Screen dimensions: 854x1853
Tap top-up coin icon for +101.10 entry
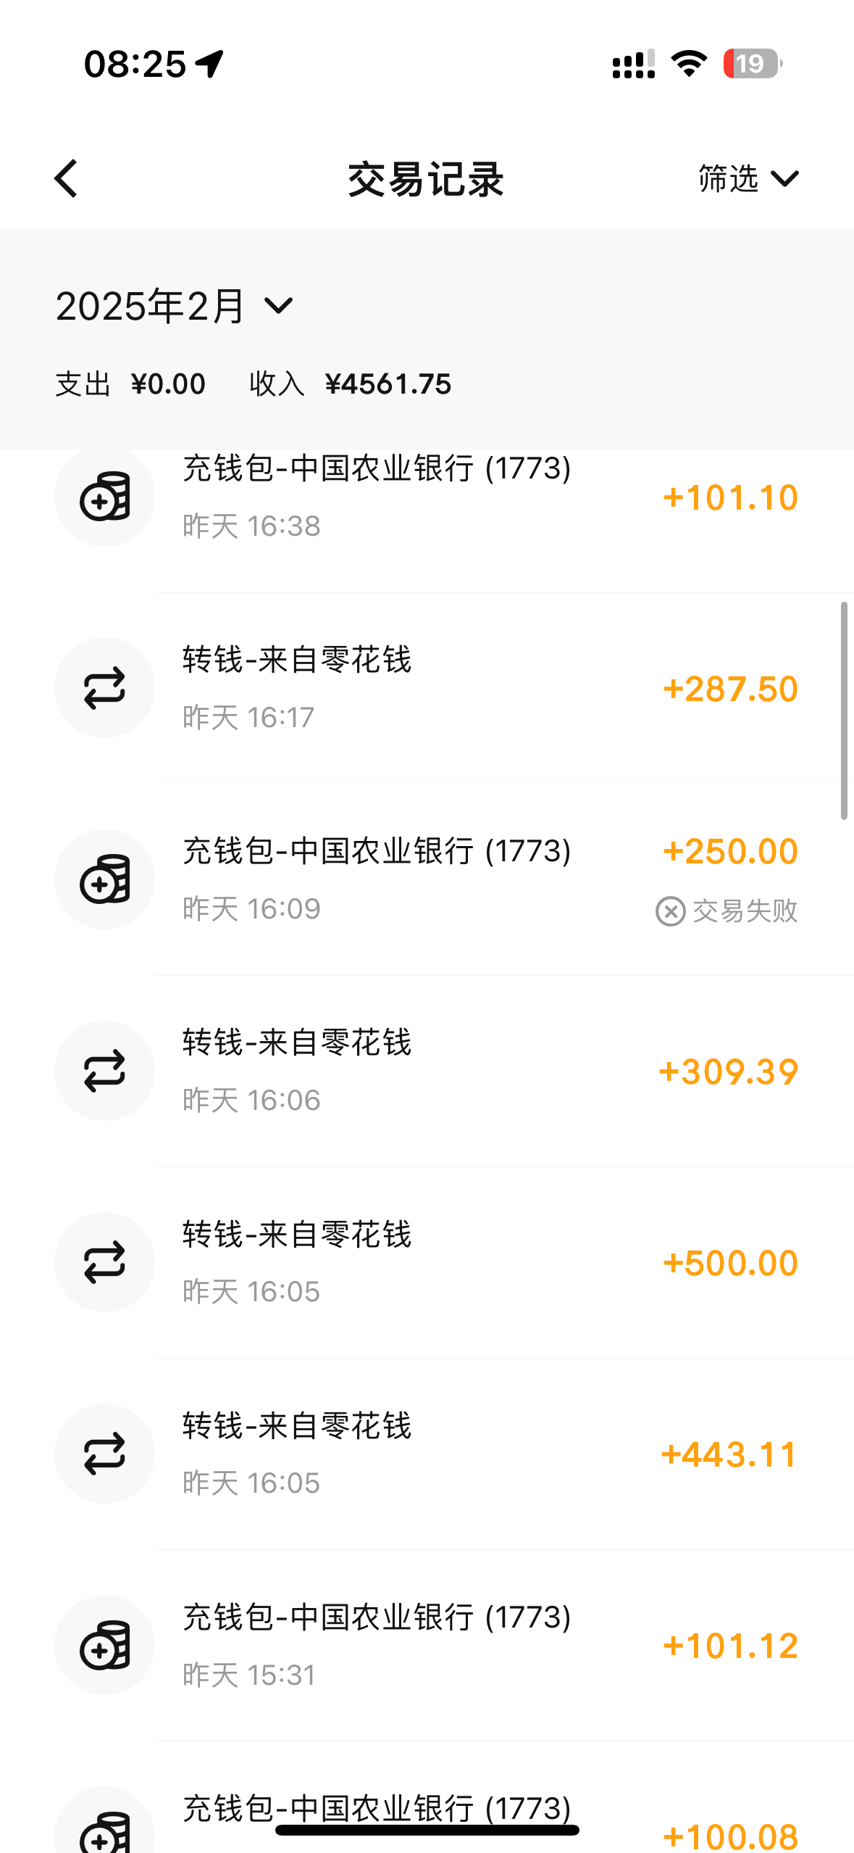click(105, 497)
